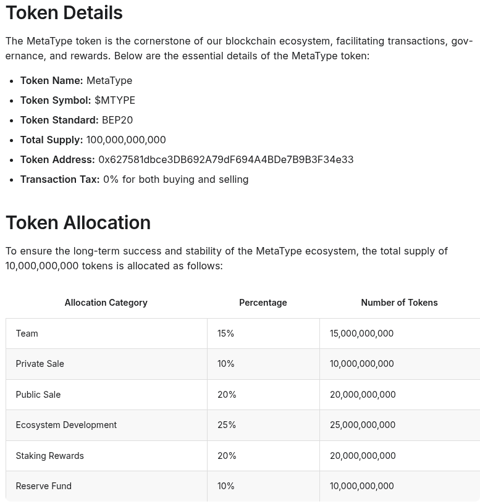Click the BEP20 token standard value

click(x=117, y=120)
